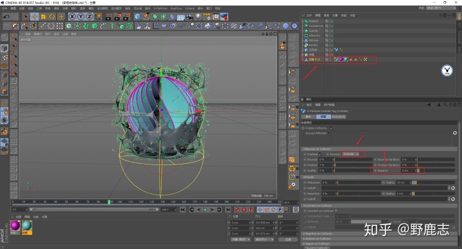Open the Normal Outside dropdown
Screen dimensions: 462x249
(x=350, y=154)
